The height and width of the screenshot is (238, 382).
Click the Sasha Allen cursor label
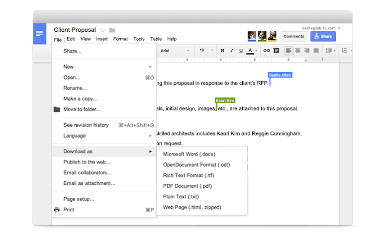280,75
